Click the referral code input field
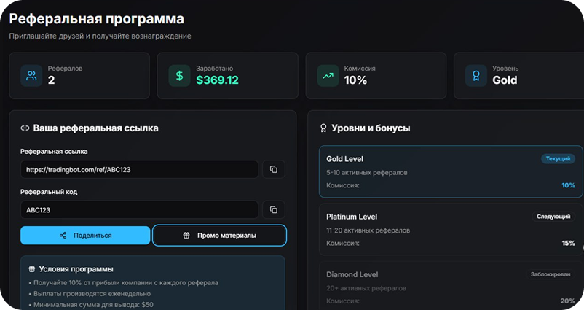The image size is (584, 310). point(139,209)
